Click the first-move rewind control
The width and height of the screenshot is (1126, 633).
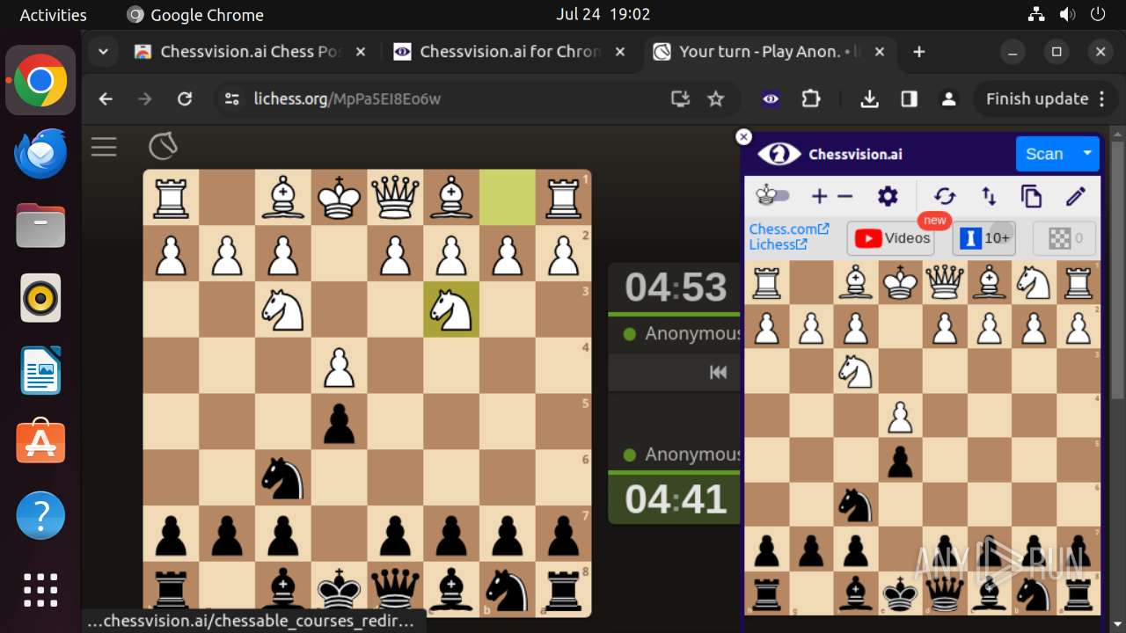[719, 373]
